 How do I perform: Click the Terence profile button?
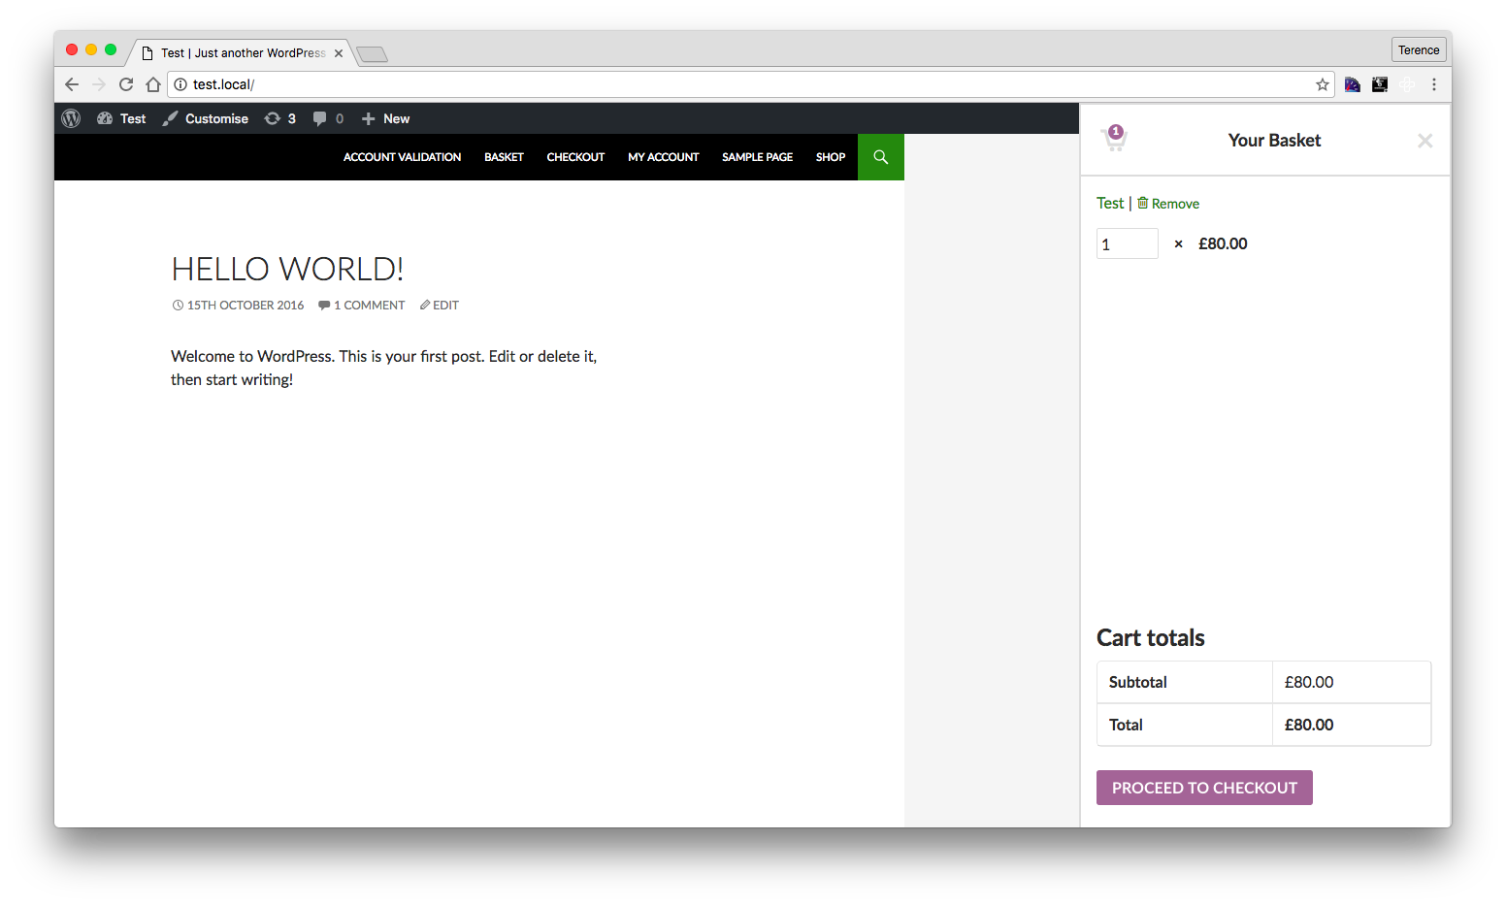1419,50
